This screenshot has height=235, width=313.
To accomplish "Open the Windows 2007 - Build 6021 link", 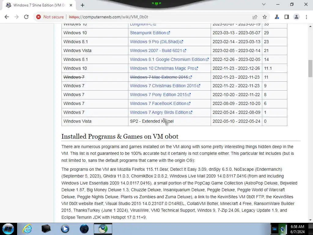I will tap(158, 50).
